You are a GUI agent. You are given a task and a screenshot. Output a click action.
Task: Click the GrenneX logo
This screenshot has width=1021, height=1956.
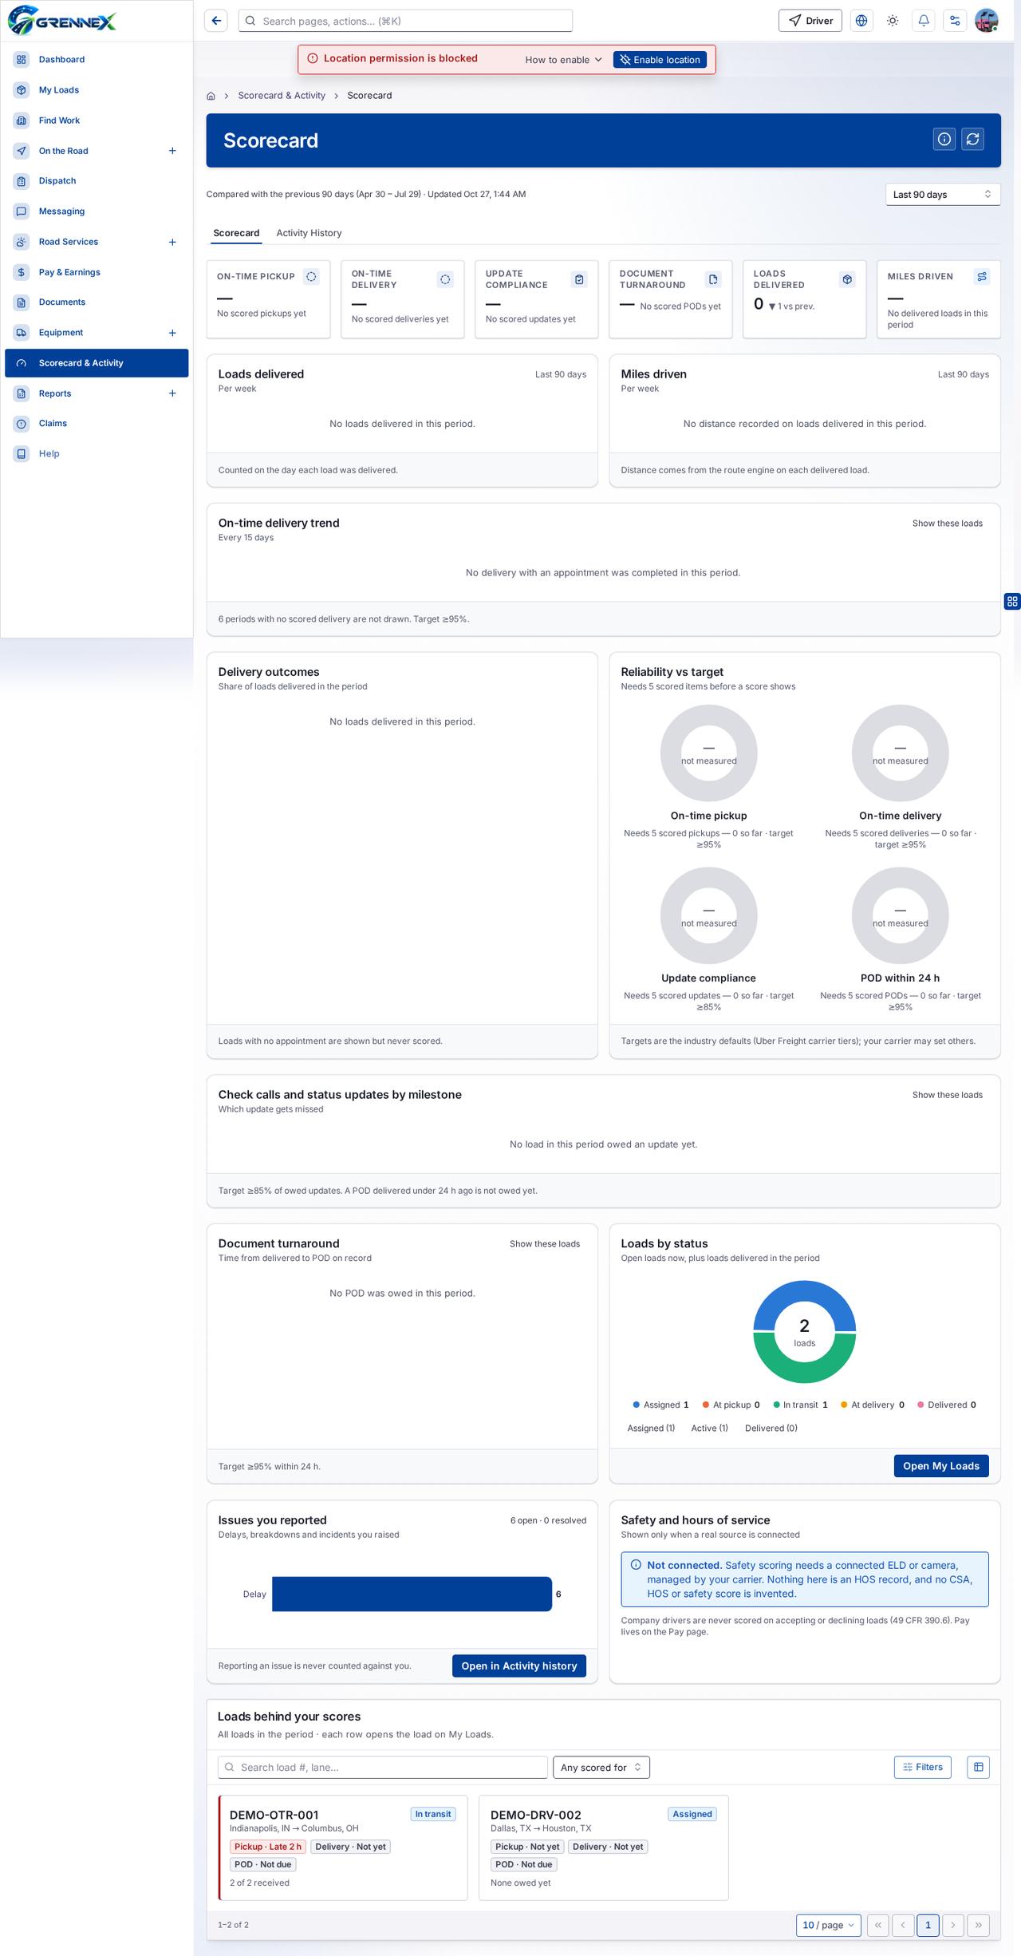click(62, 20)
